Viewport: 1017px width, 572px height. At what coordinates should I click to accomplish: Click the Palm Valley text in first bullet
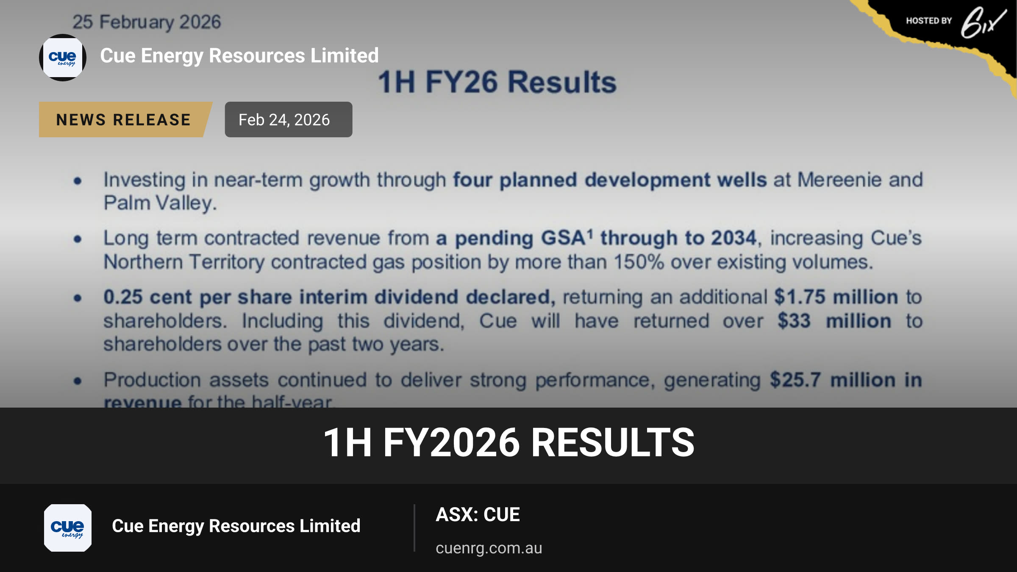pos(160,203)
